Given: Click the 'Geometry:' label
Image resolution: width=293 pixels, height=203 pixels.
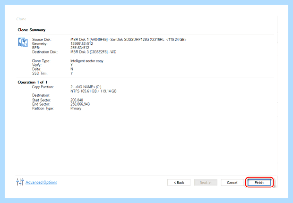Looking at the screenshot, I should (40, 43).
